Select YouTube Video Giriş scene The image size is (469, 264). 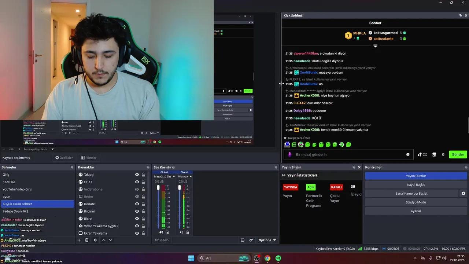coord(37,189)
